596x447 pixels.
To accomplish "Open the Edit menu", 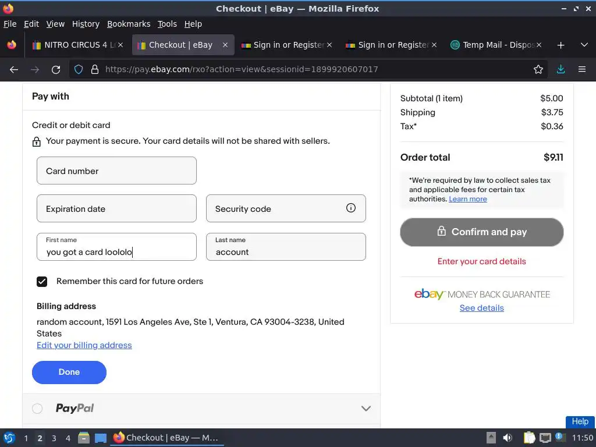I will pos(31,24).
